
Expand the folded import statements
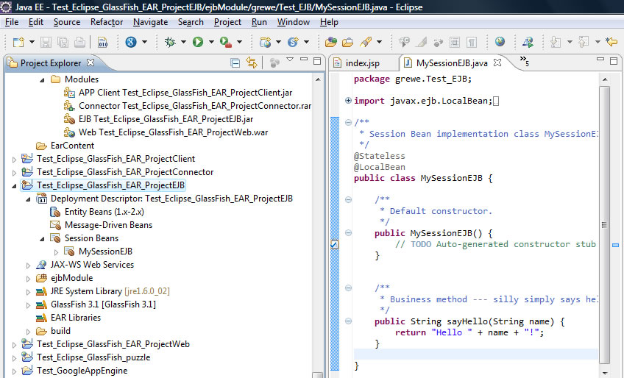(348, 101)
